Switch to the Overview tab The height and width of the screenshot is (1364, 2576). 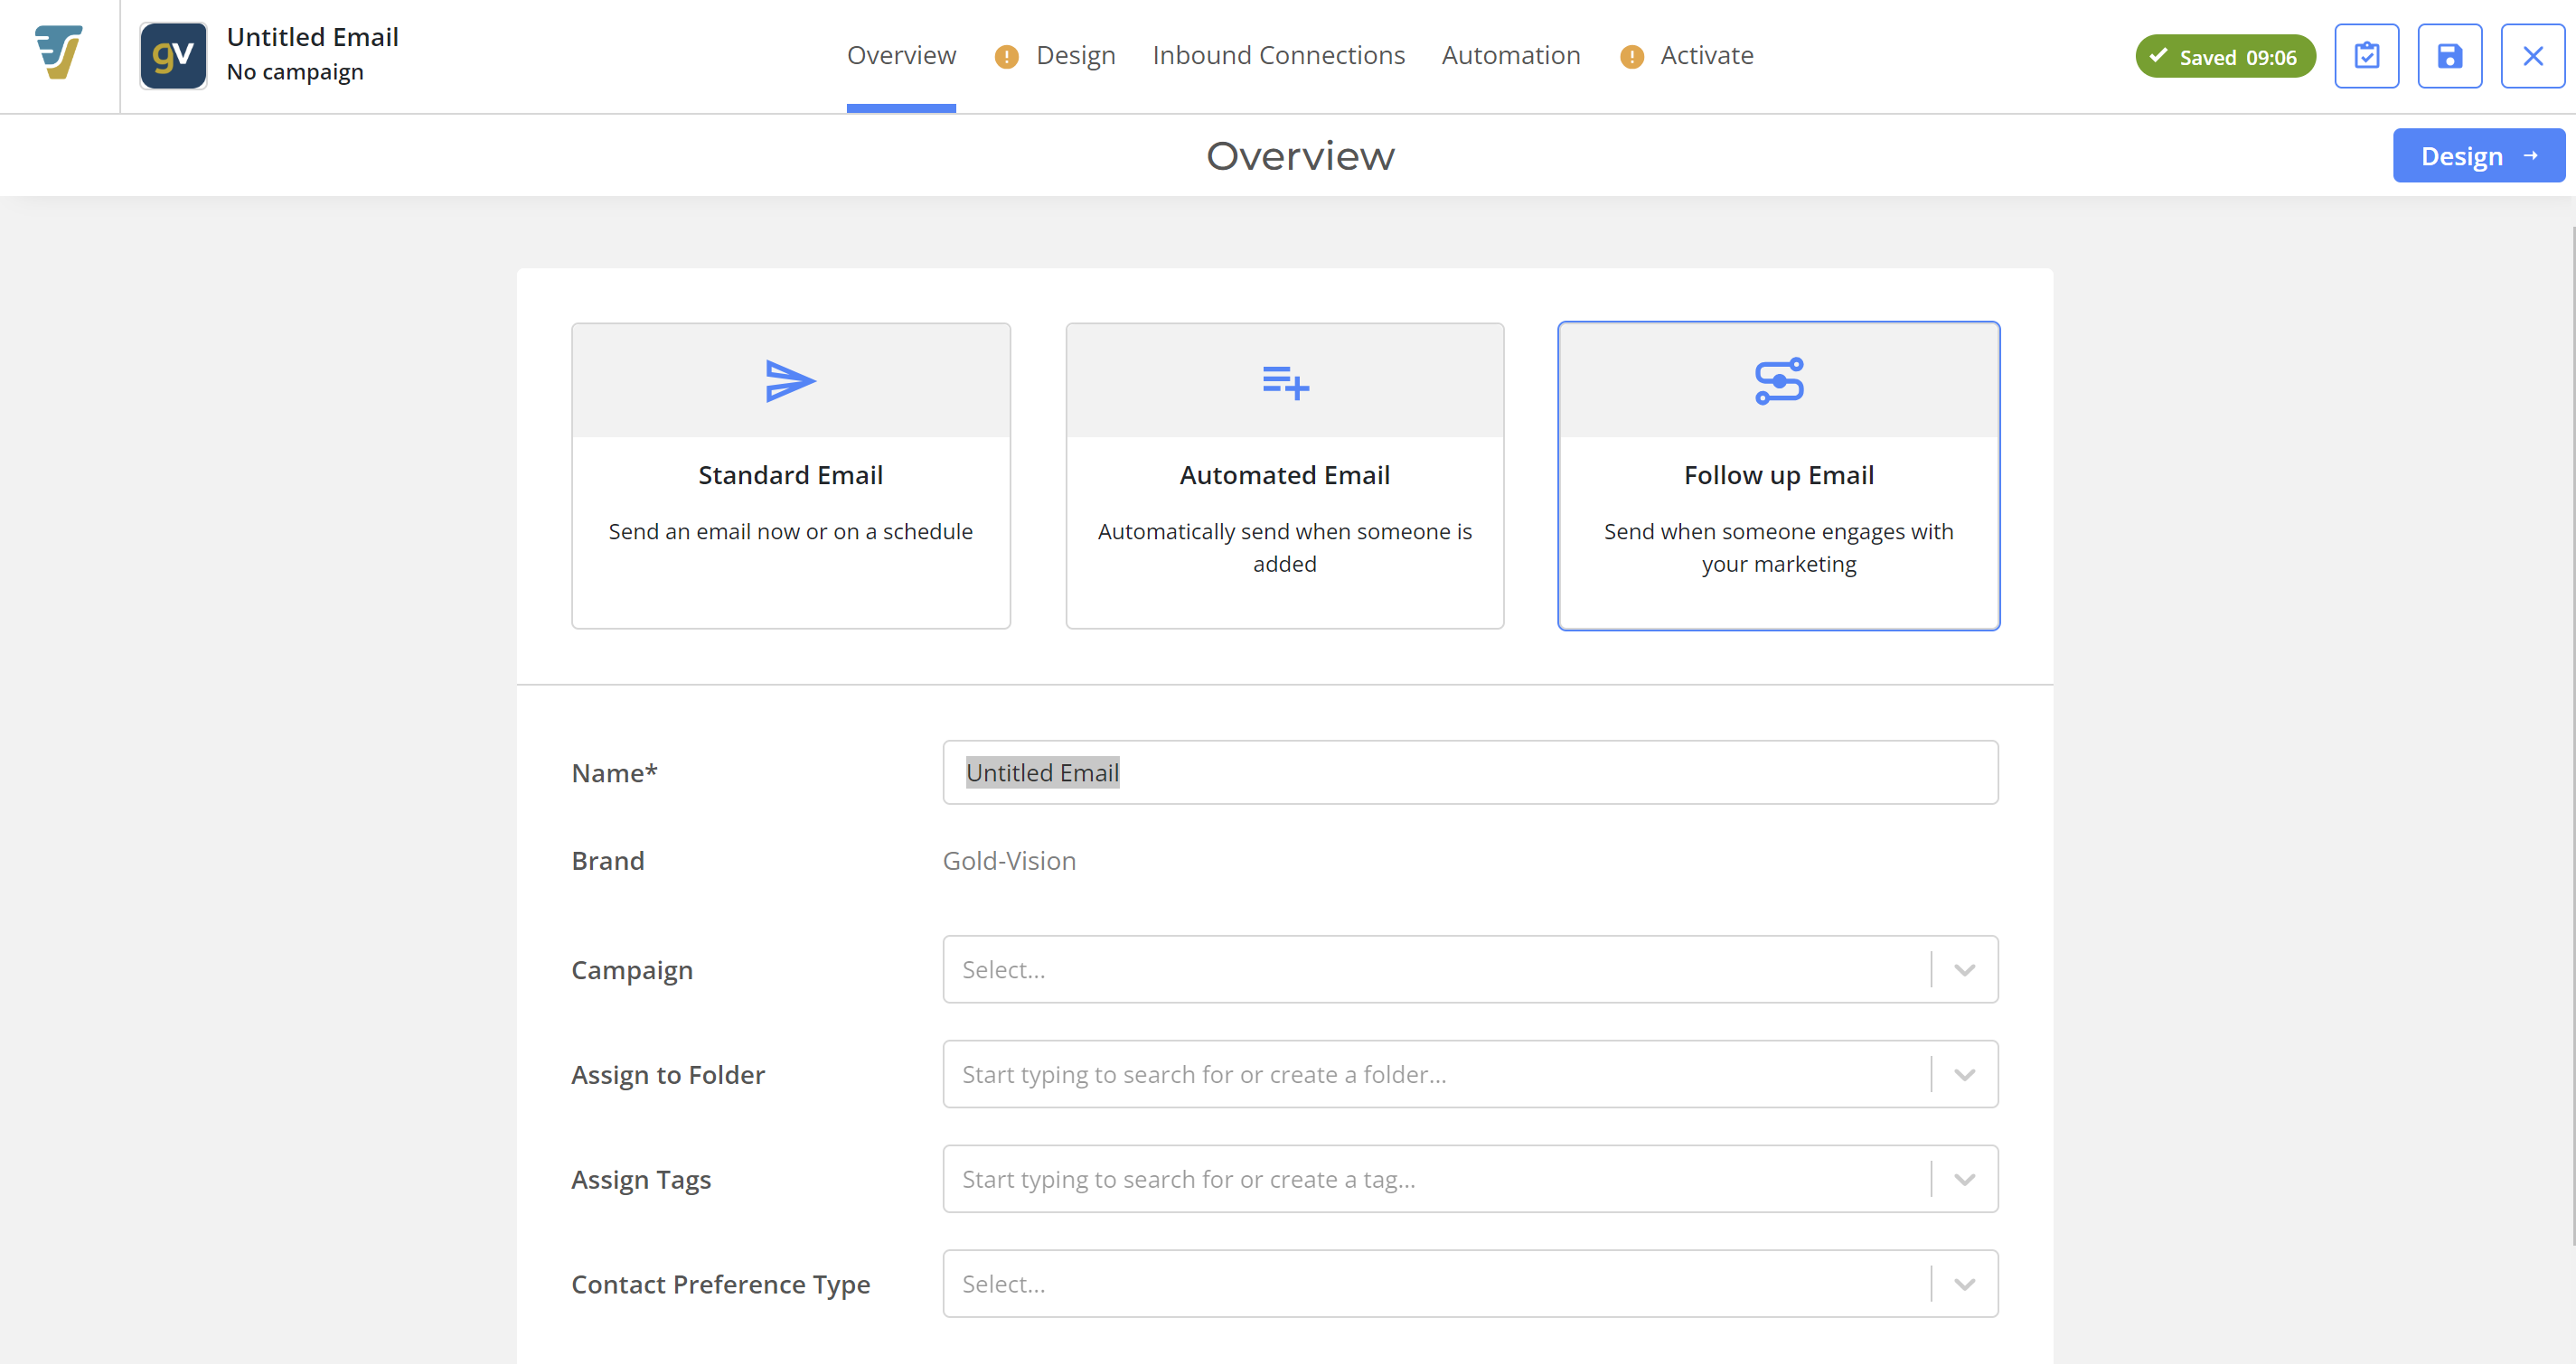[x=901, y=55]
